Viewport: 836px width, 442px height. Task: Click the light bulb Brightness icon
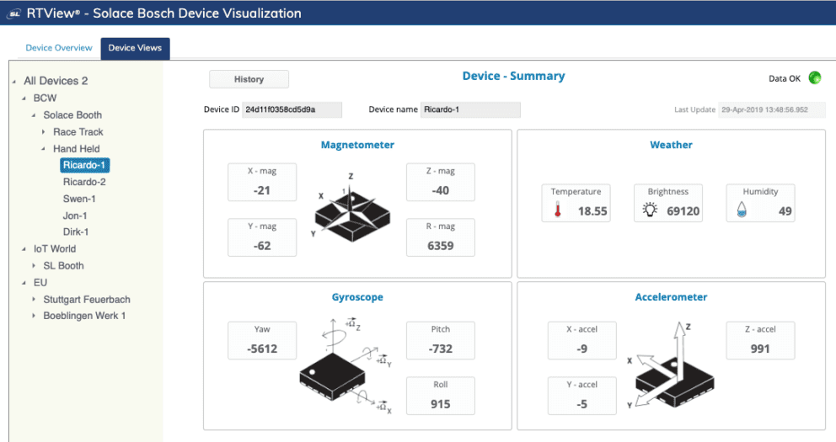tap(650, 210)
